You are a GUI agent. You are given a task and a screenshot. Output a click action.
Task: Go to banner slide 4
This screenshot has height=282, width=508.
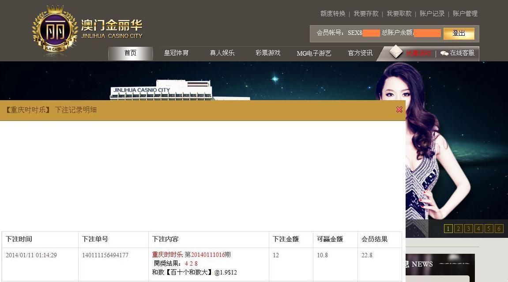[x=478, y=229]
